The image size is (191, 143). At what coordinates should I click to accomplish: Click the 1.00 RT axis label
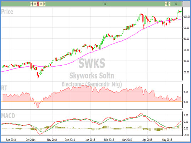coord(186,102)
